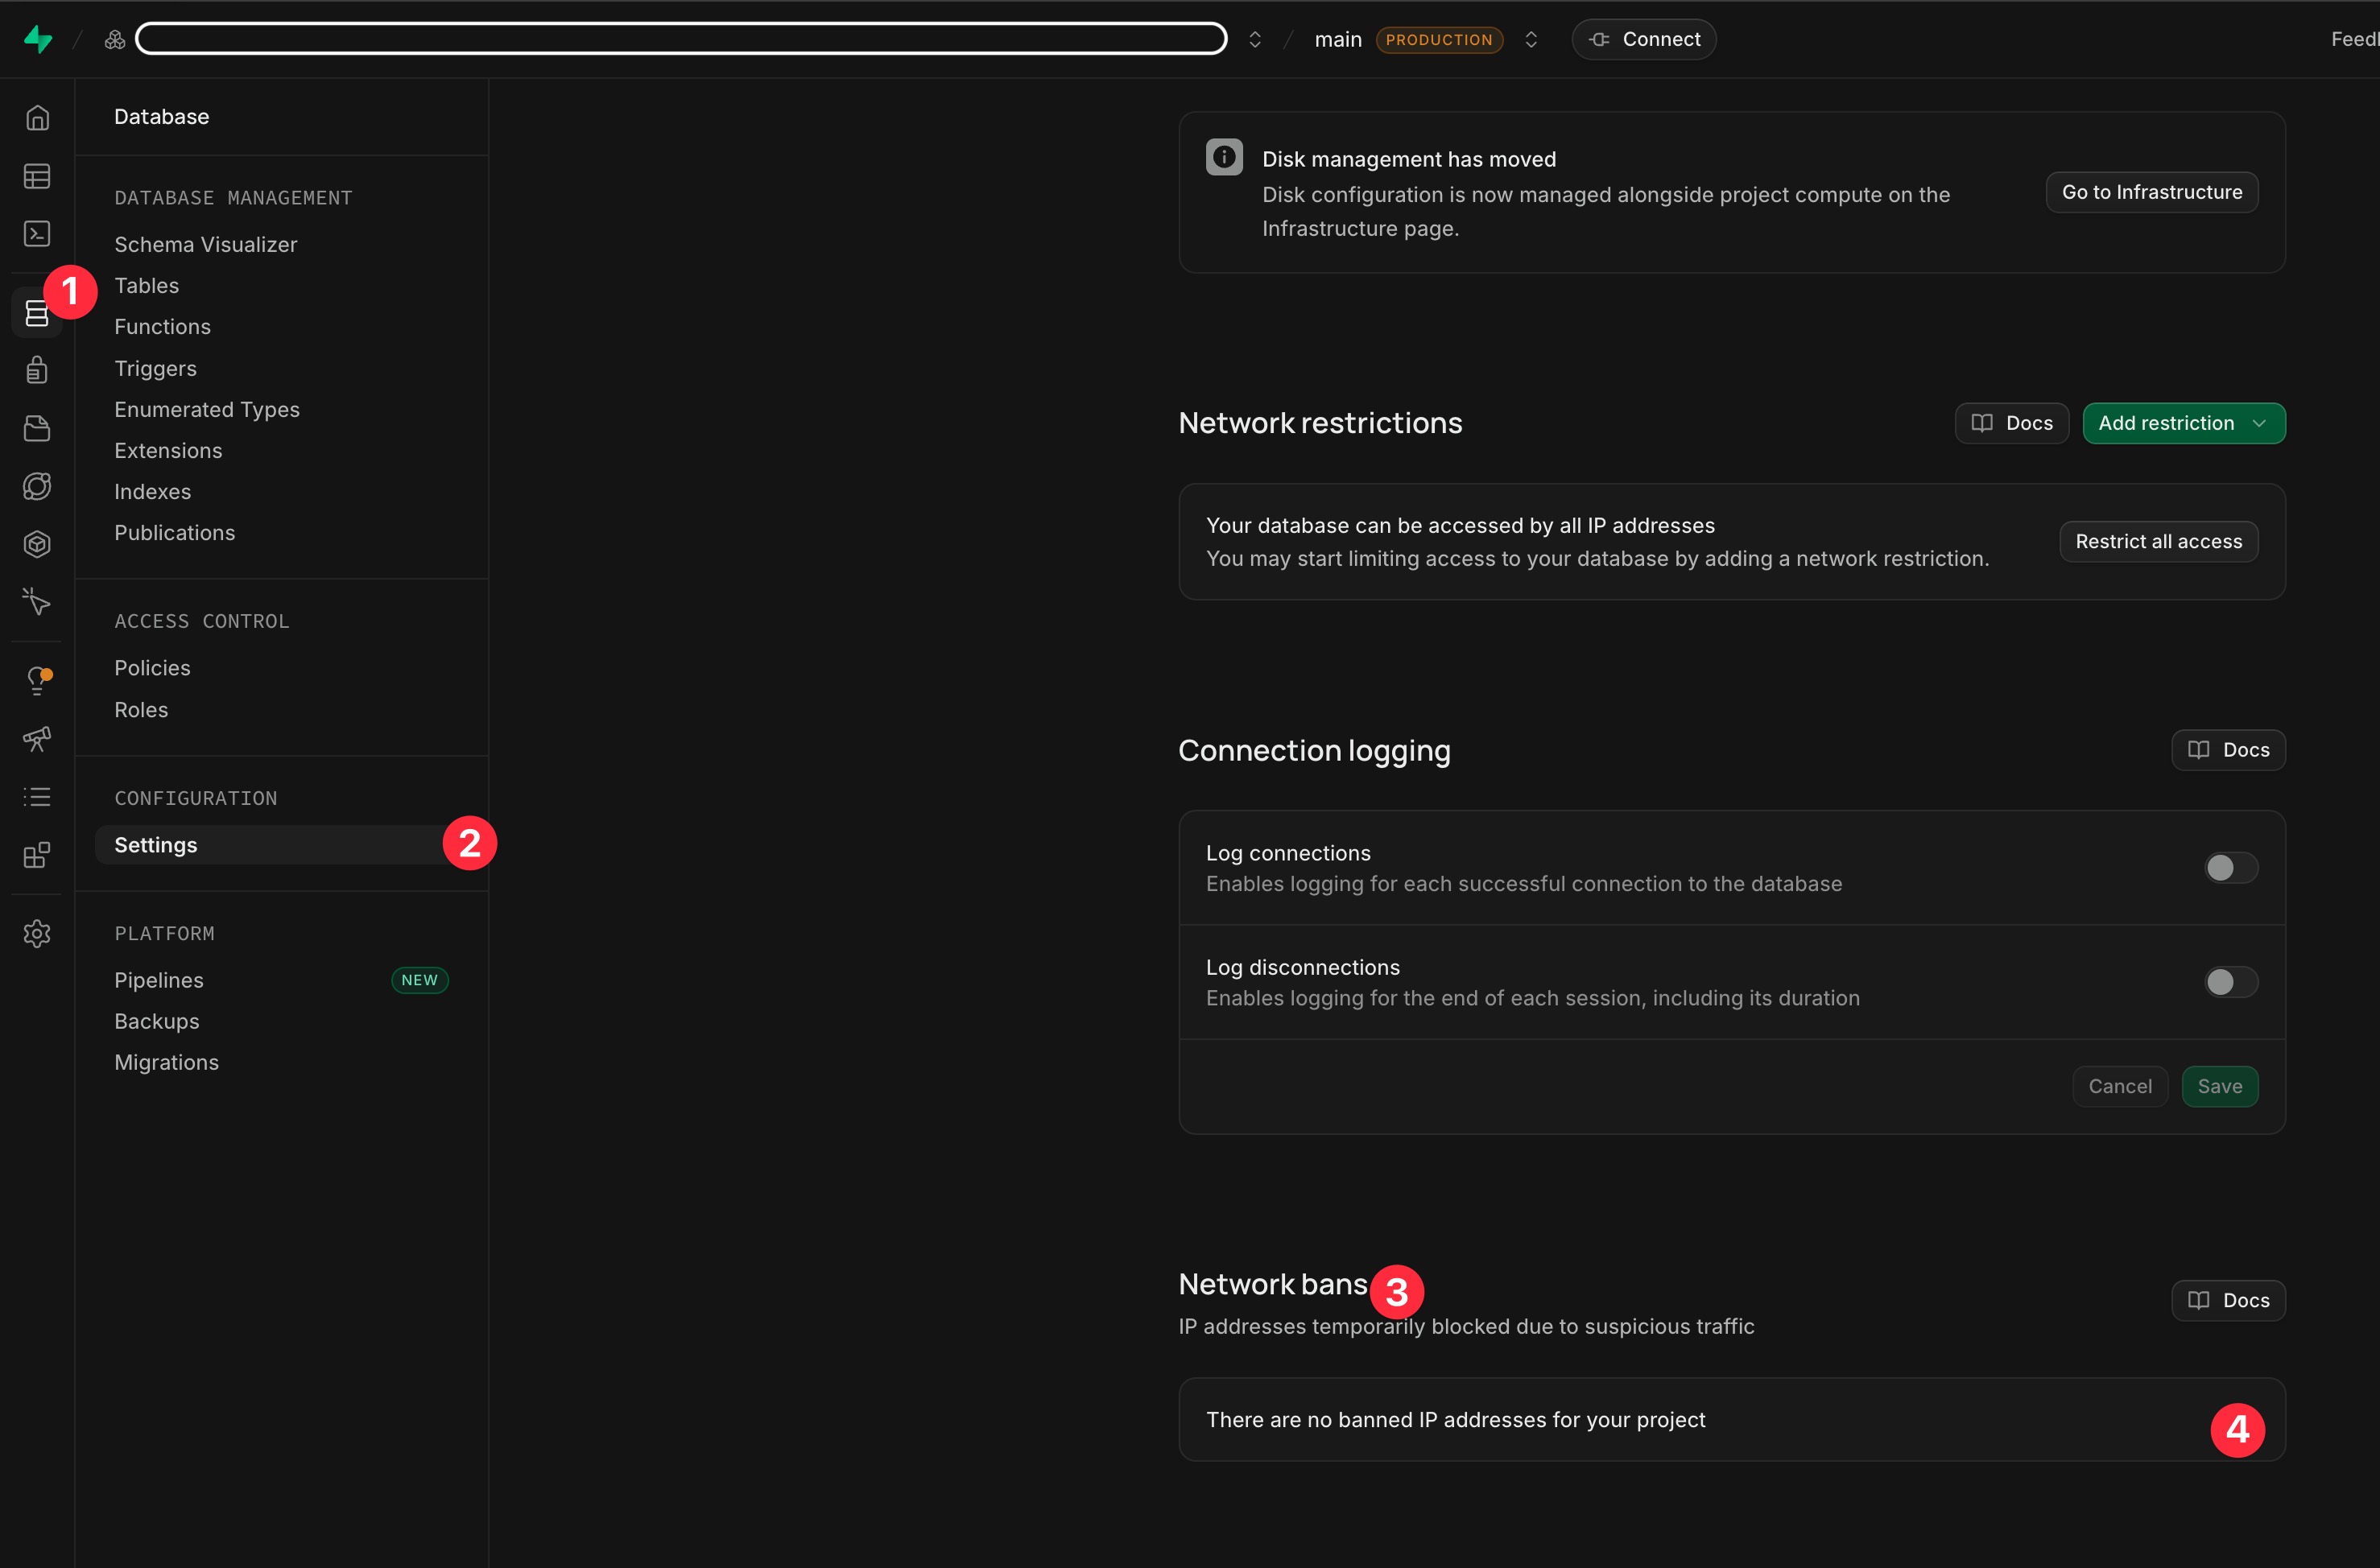Open Docs for Connection logging
Image resolution: width=2380 pixels, height=1568 pixels.
pyautogui.click(x=2228, y=750)
